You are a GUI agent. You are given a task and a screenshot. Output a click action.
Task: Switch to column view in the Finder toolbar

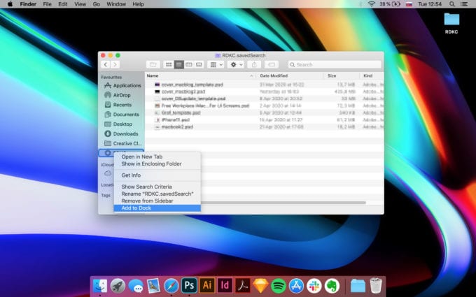(x=189, y=64)
